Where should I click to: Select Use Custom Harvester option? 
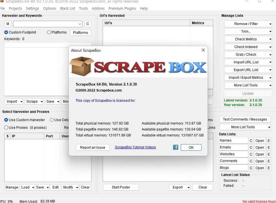[6, 120]
